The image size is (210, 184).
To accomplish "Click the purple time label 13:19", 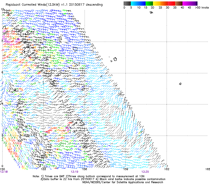I will (74, 172).
